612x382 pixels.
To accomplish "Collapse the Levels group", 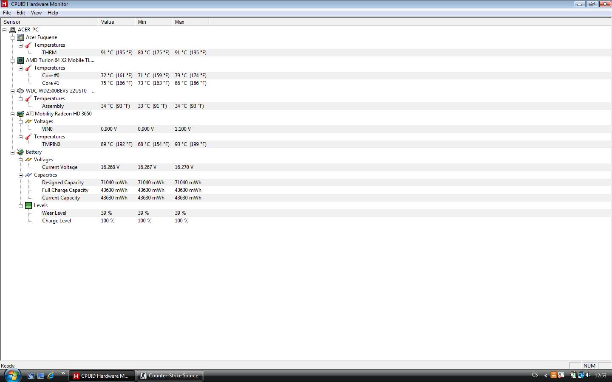I will pyautogui.click(x=21, y=206).
